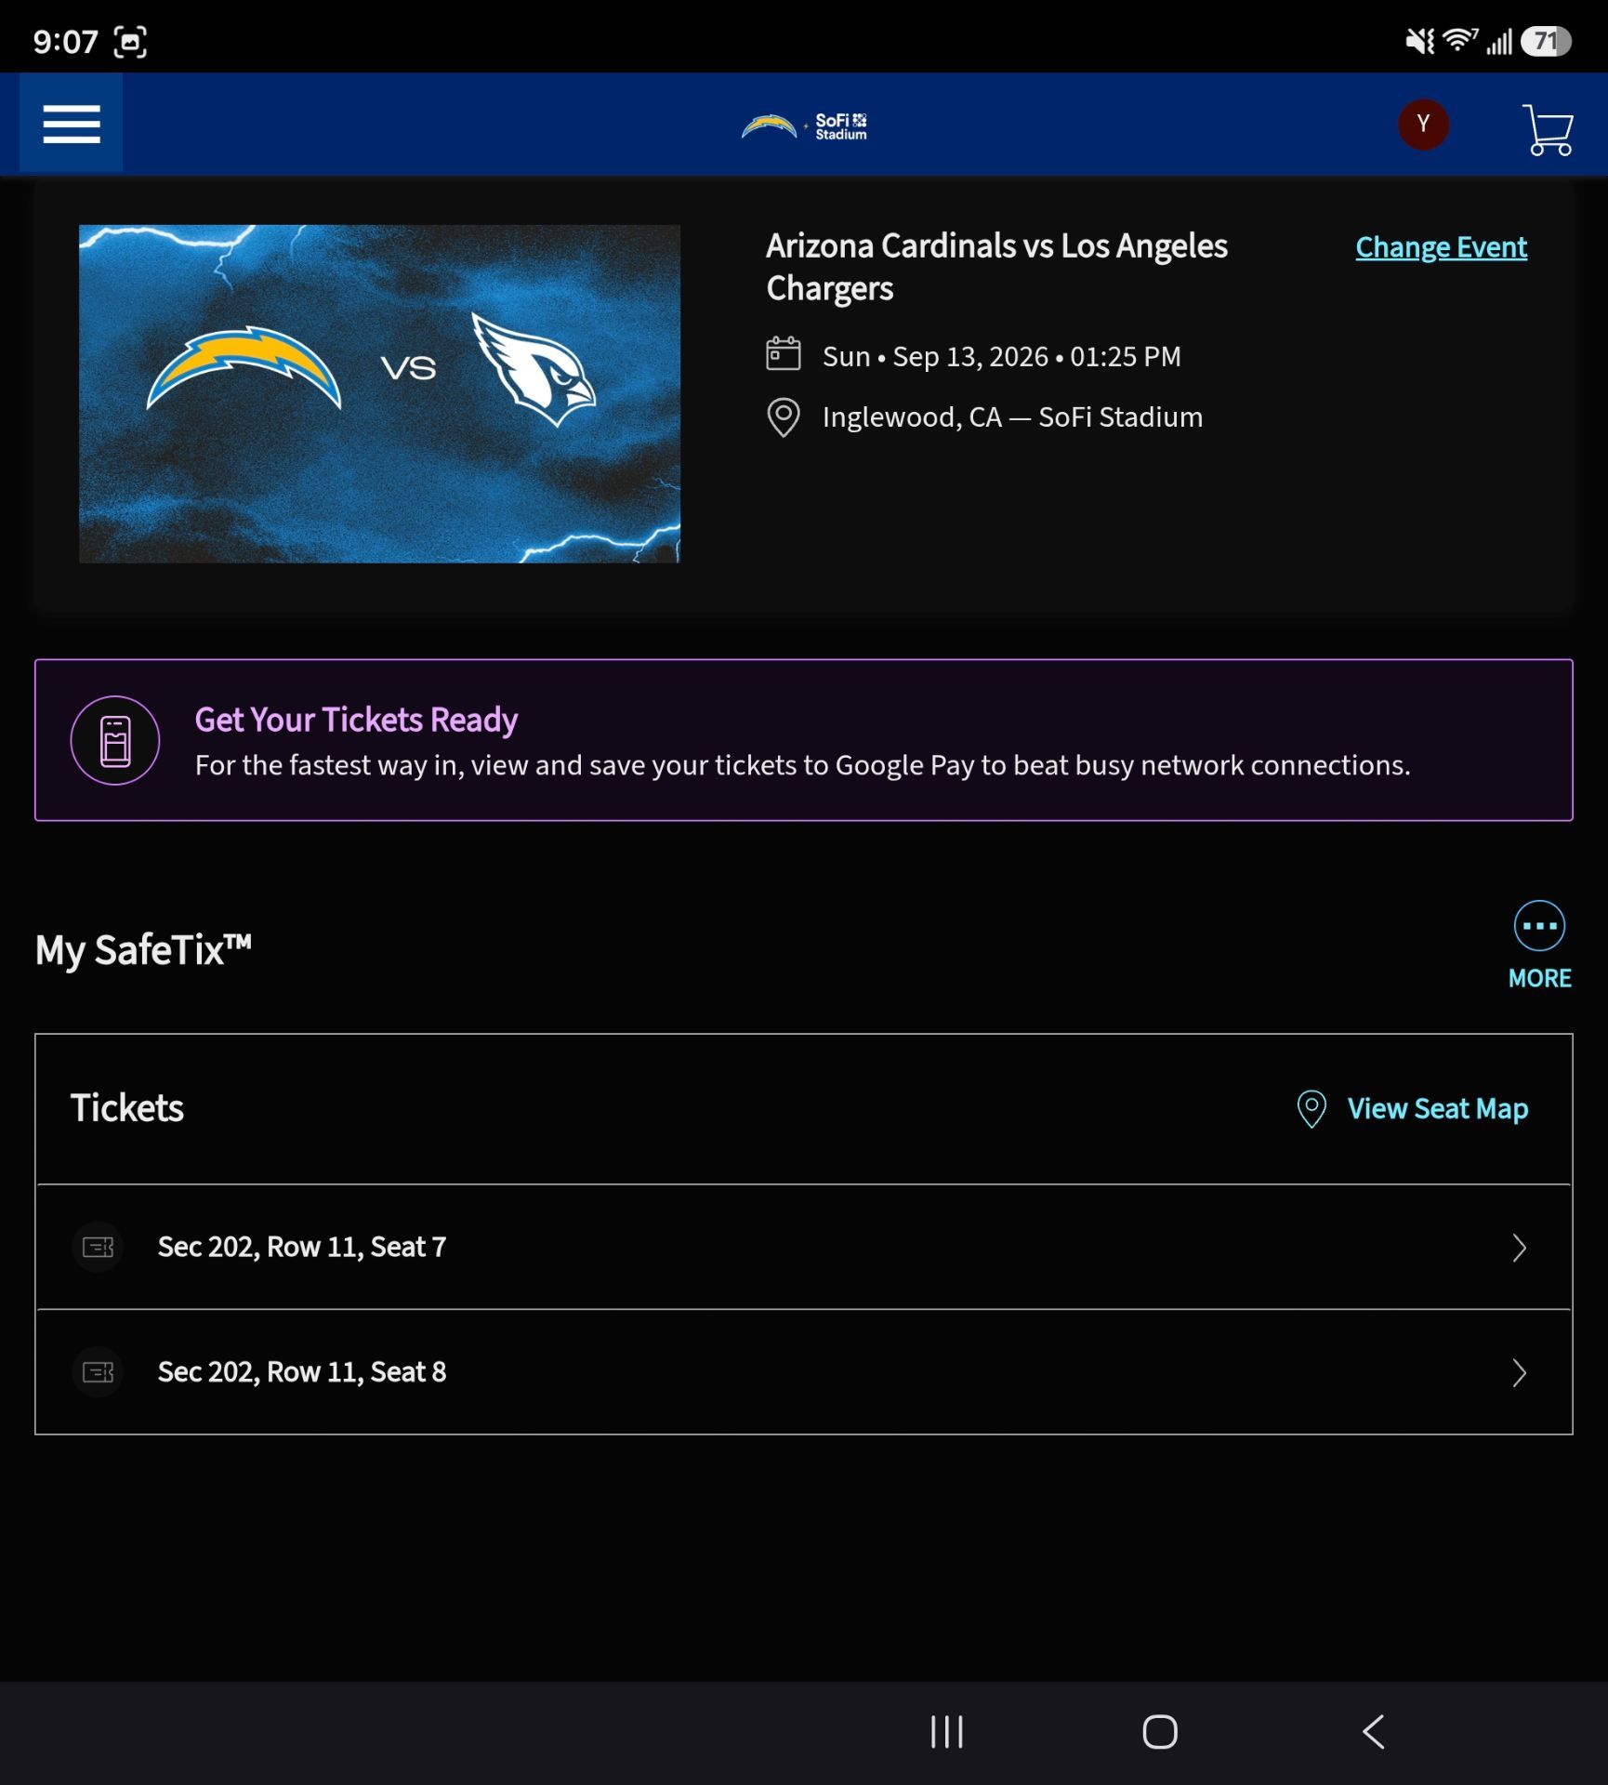Tap the Chargers SoFi Stadium logo
1608x1785 pixels.
(x=804, y=126)
